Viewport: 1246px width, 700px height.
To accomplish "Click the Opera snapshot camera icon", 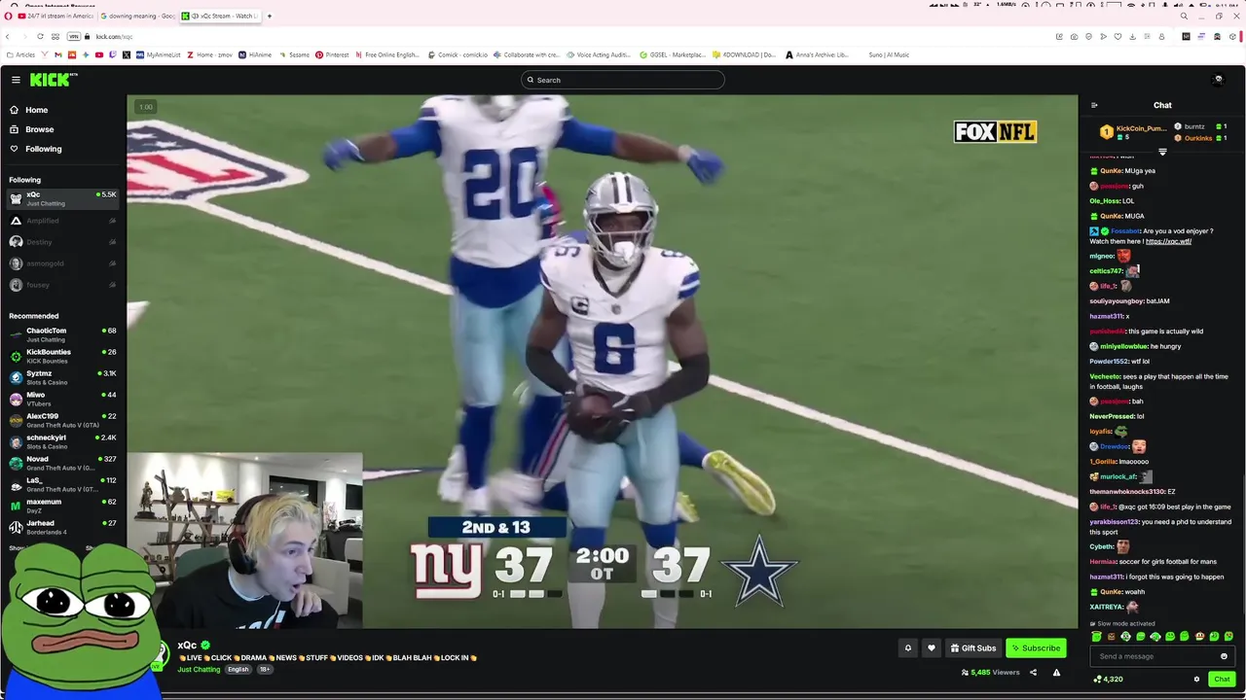I will coord(1074,36).
